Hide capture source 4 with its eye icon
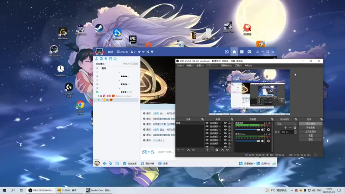 pos(225,133)
